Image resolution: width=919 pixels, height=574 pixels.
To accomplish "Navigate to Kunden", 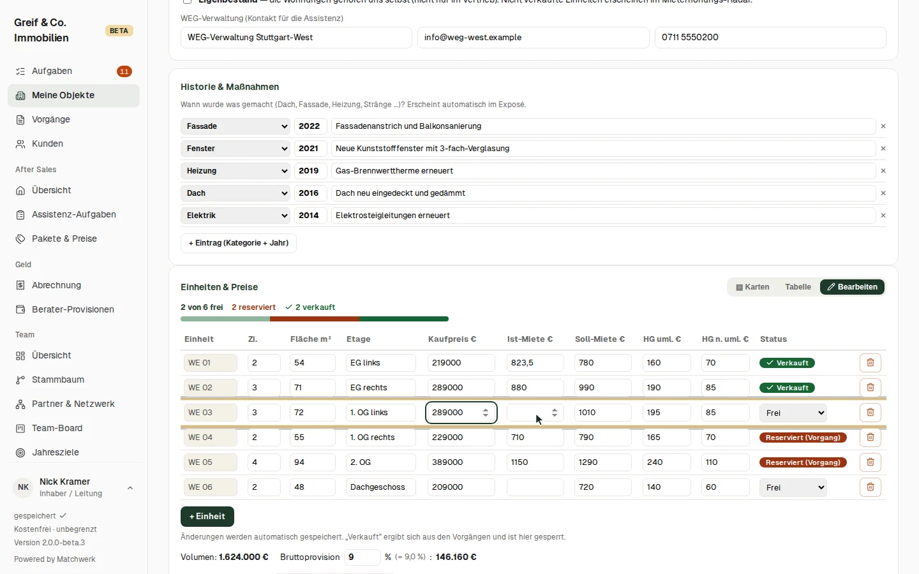I will (73, 144).
